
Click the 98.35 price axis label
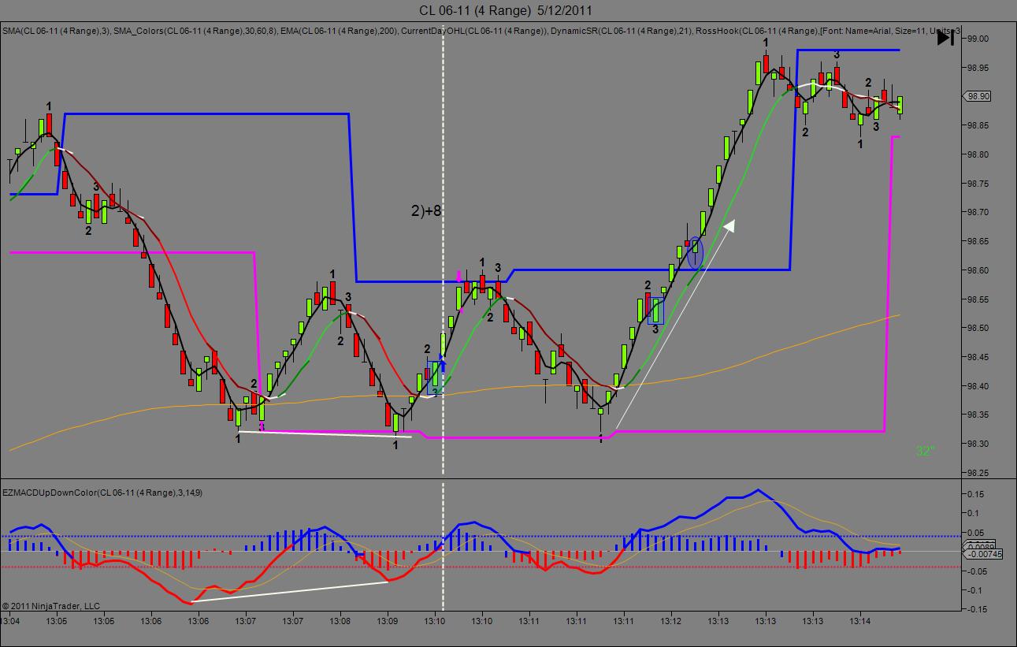coord(978,415)
